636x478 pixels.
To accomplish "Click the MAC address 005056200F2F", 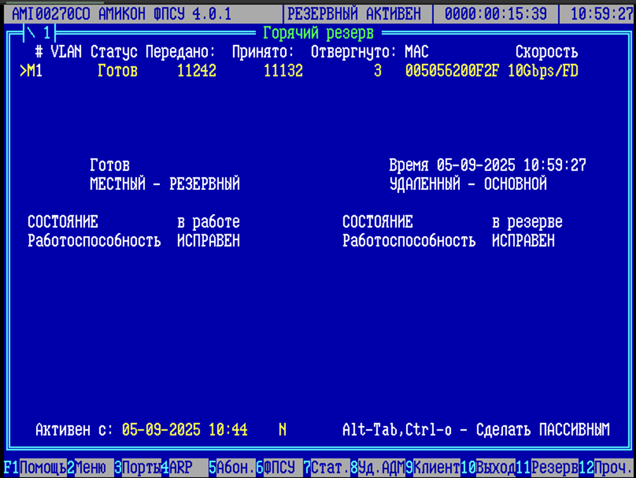I will 452,71.
